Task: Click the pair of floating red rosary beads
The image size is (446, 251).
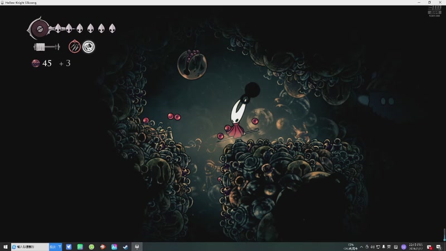Action: tap(174, 117)
